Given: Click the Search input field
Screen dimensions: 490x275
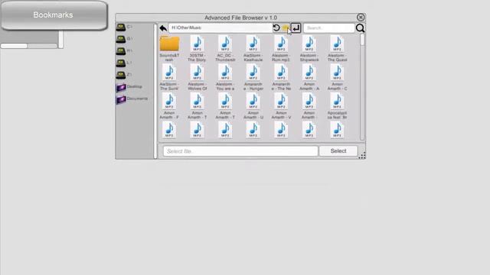Looking at the screenshot, I should 328,28.
